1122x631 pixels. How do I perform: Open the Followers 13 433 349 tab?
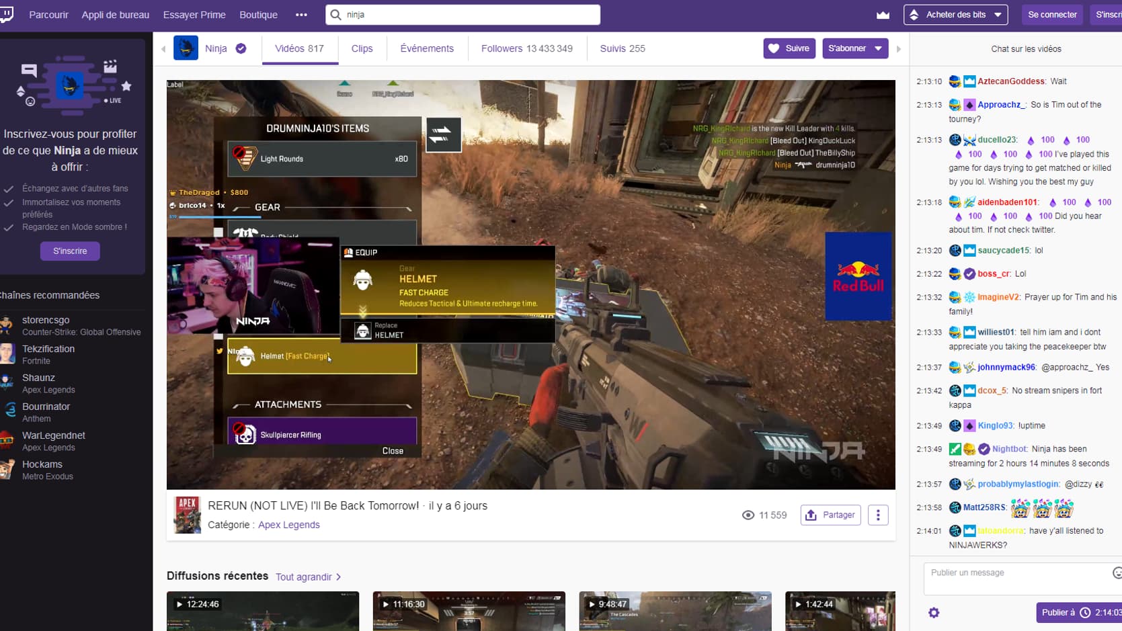527,48
